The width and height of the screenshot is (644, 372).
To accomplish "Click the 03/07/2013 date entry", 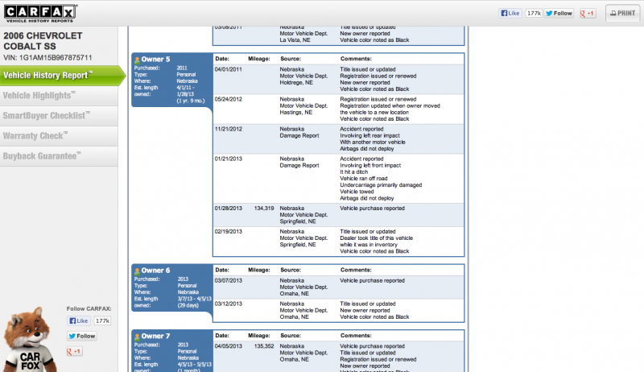I will (229, 280).
